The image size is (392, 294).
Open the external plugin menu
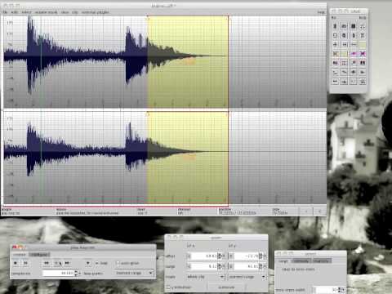pos(96,12)
